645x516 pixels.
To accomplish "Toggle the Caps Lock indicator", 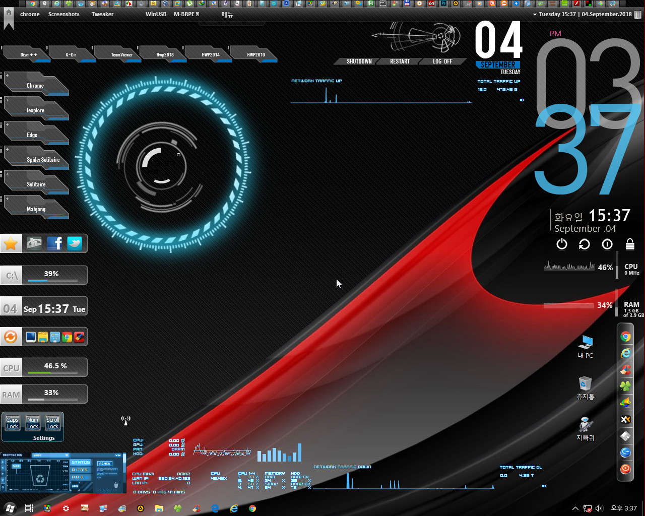I will pos(13,423).
